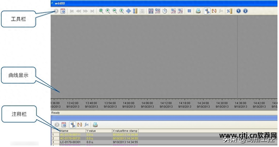Toggle the relative axis percent button
Screen dimensions: 279x147
[229, 11]
